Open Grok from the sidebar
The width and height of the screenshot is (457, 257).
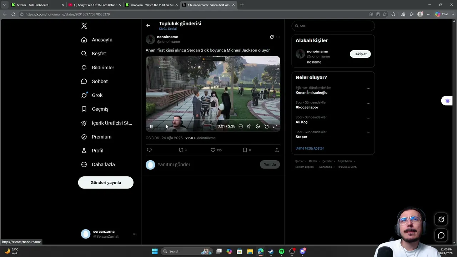pyautogui.click(x=92, y=95)
